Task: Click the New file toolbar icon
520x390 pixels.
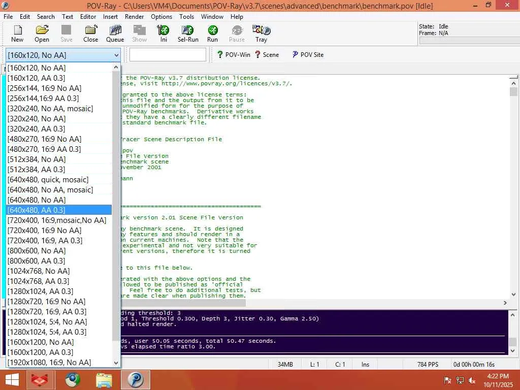Action: pos(17,34)
